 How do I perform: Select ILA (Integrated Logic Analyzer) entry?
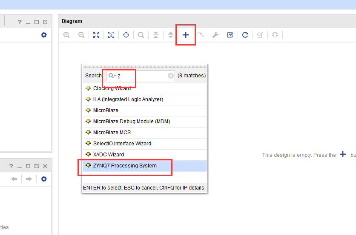145,99
